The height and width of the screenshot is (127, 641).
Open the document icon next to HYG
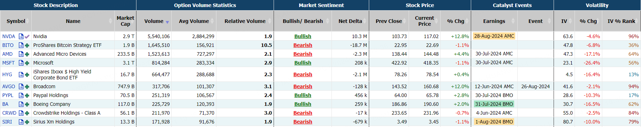[21, 74]
